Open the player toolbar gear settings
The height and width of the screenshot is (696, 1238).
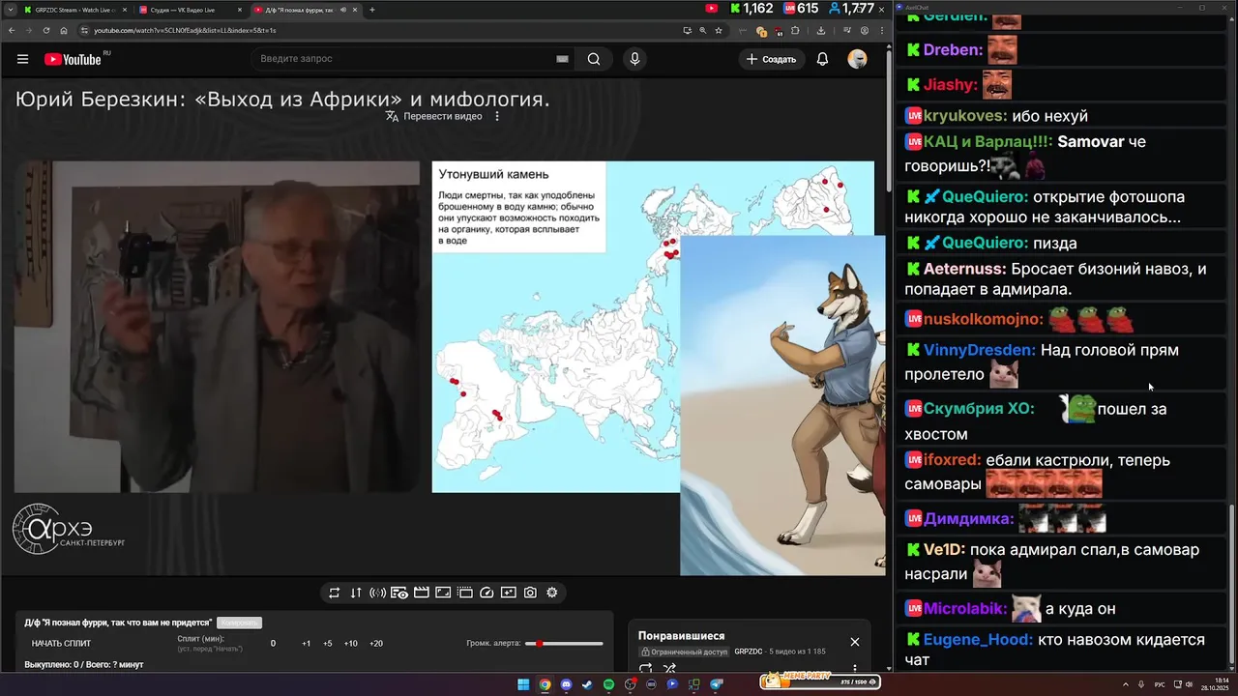pos(552,593)
